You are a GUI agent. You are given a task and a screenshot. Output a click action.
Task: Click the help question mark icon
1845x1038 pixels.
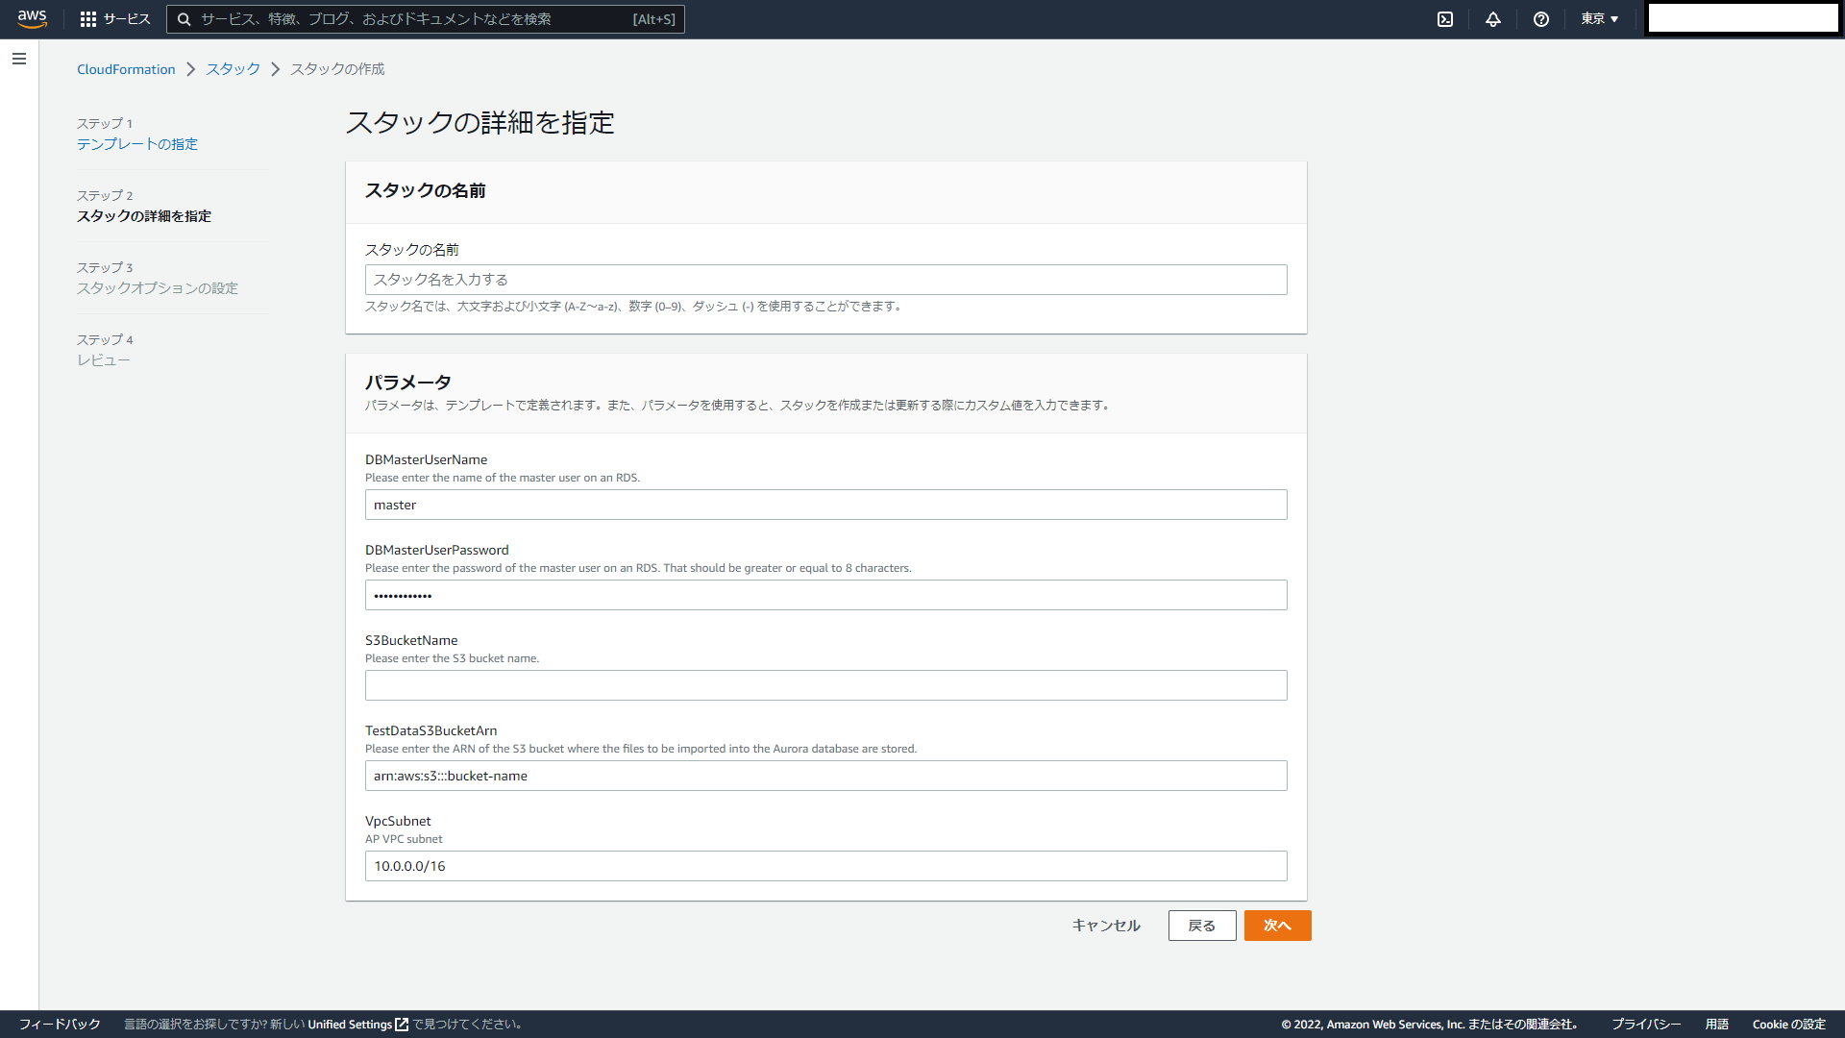(1541, 19)
